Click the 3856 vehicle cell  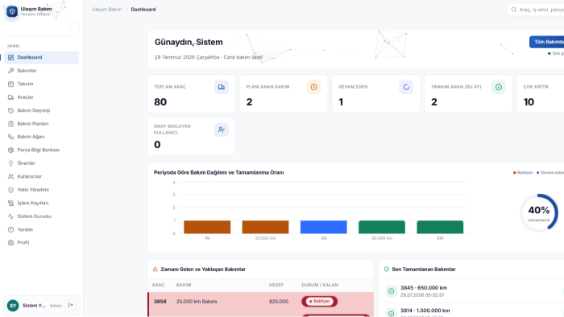[160, 302]
